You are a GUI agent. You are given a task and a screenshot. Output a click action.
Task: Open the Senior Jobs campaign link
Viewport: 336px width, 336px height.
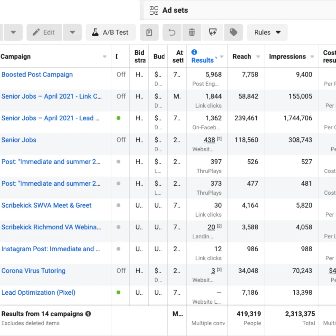pyautogui.click(x=19, y=140)
